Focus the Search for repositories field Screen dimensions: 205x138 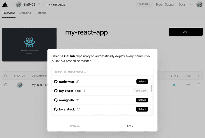102,72
